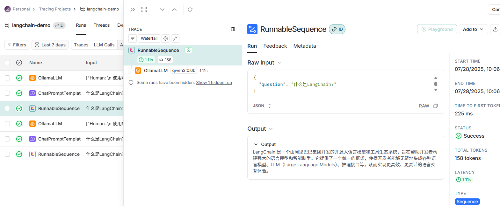The height and width of the screenshot is (206, 500).
Task: Click the success badge on trace RunnableSequence
Action: [x=189, y=50]
